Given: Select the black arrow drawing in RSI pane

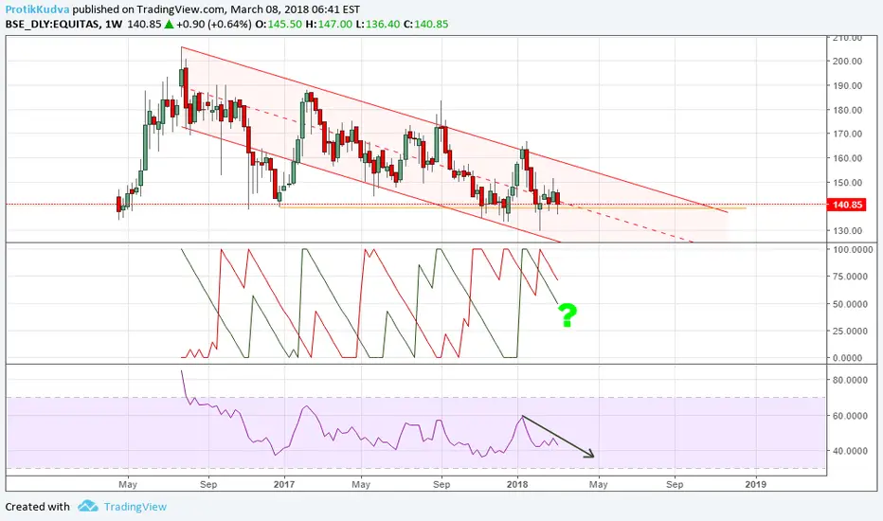Looking at the screenshot, I should [558, 437].
